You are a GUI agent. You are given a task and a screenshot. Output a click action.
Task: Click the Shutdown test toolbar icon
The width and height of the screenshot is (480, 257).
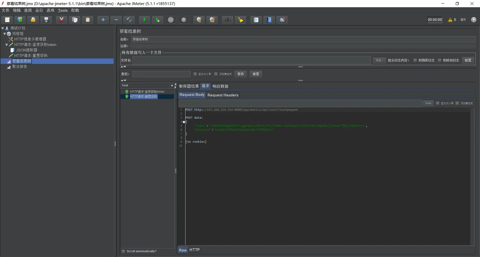click(183, 20)
